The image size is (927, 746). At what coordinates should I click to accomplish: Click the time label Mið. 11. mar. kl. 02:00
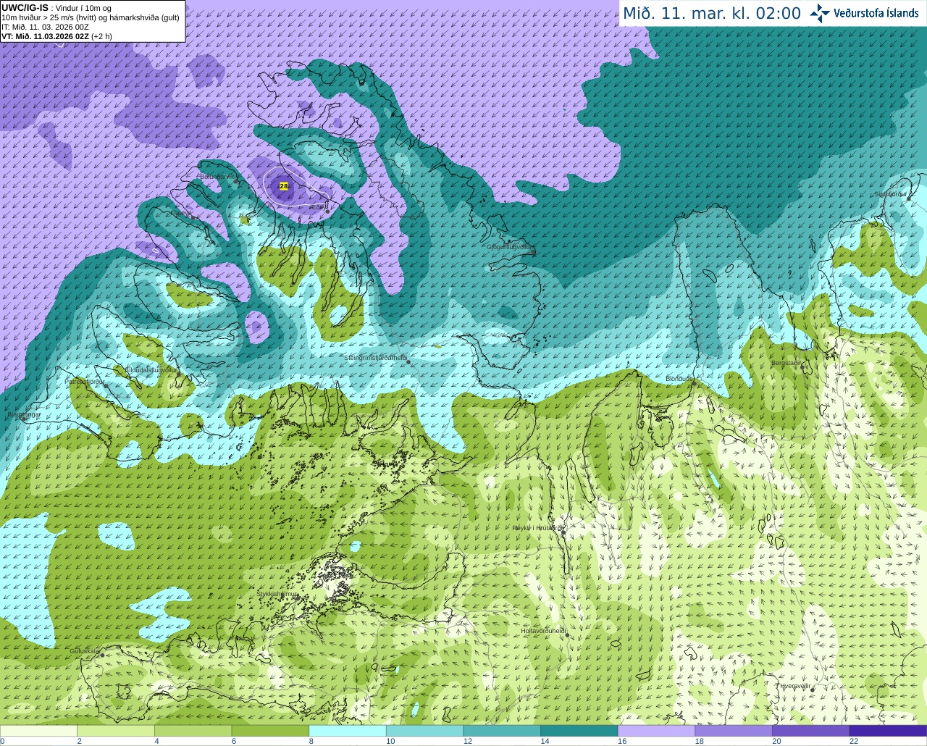712,14
